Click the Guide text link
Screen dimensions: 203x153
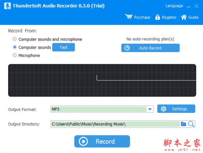194,17
